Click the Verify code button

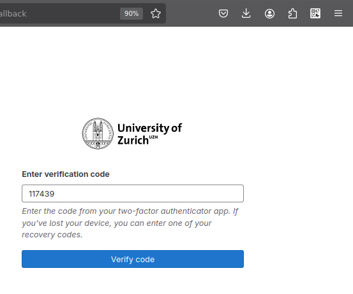[x=133, y=259]
